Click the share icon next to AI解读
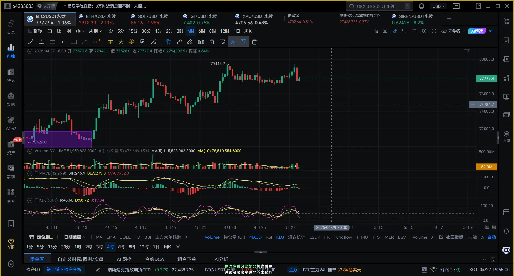The image size is (514, 276). click(x=491, y=31)
